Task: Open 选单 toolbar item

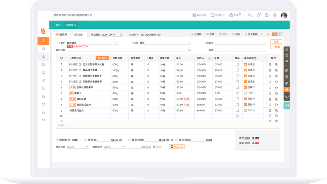Action: (210, 34)
